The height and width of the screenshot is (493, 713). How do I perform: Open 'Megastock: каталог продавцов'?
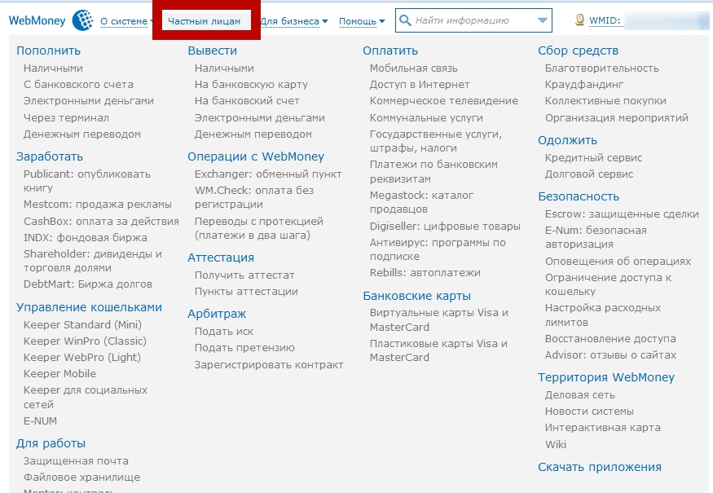pos(421,202)
